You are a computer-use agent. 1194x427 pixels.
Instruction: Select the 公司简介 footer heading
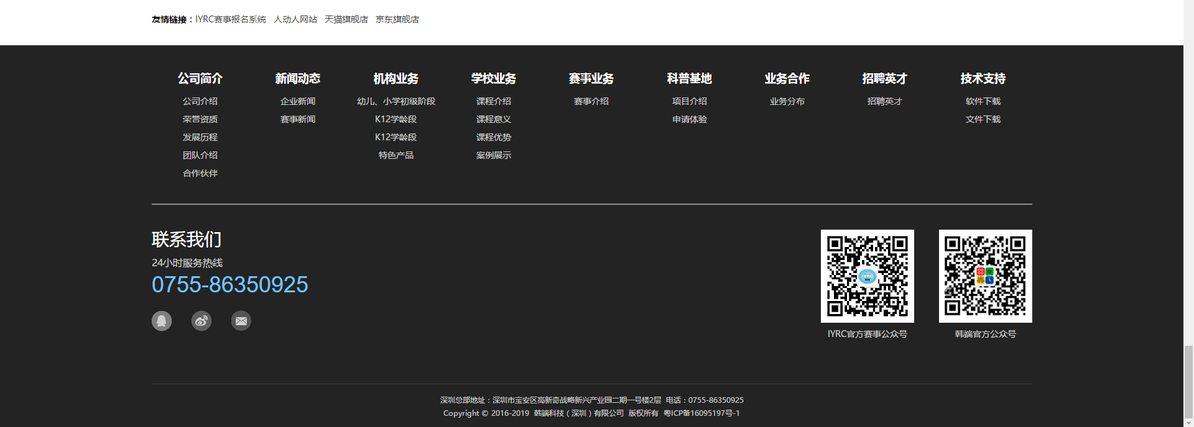click(200, 78)
